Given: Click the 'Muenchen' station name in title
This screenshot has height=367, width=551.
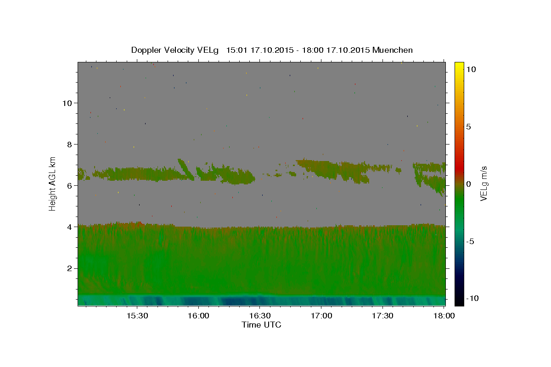Looking at the screenshot, I should point(393,50).
